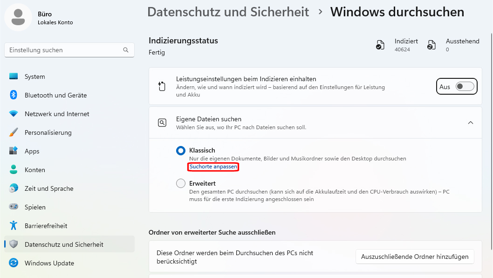Click the Fertig status text
This screenshot has height=278, width=493.
point(157,52)
